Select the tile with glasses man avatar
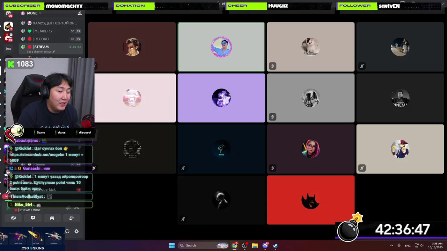This screenshot has width=447, height=251. pos(132,47)
